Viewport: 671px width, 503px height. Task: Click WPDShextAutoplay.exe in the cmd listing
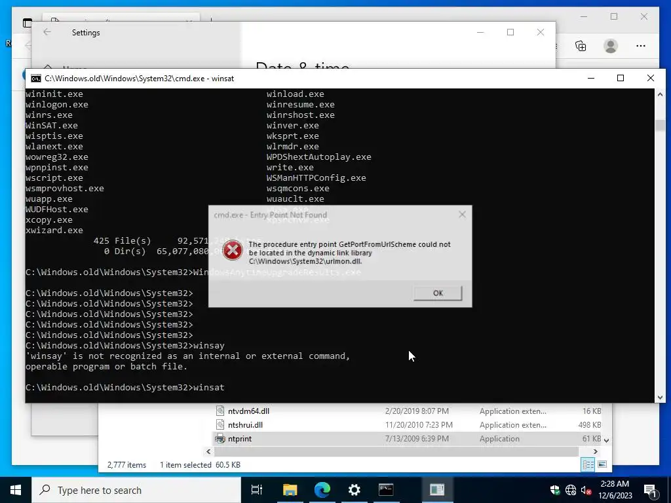pyautogui.click(x=319, y=157)
